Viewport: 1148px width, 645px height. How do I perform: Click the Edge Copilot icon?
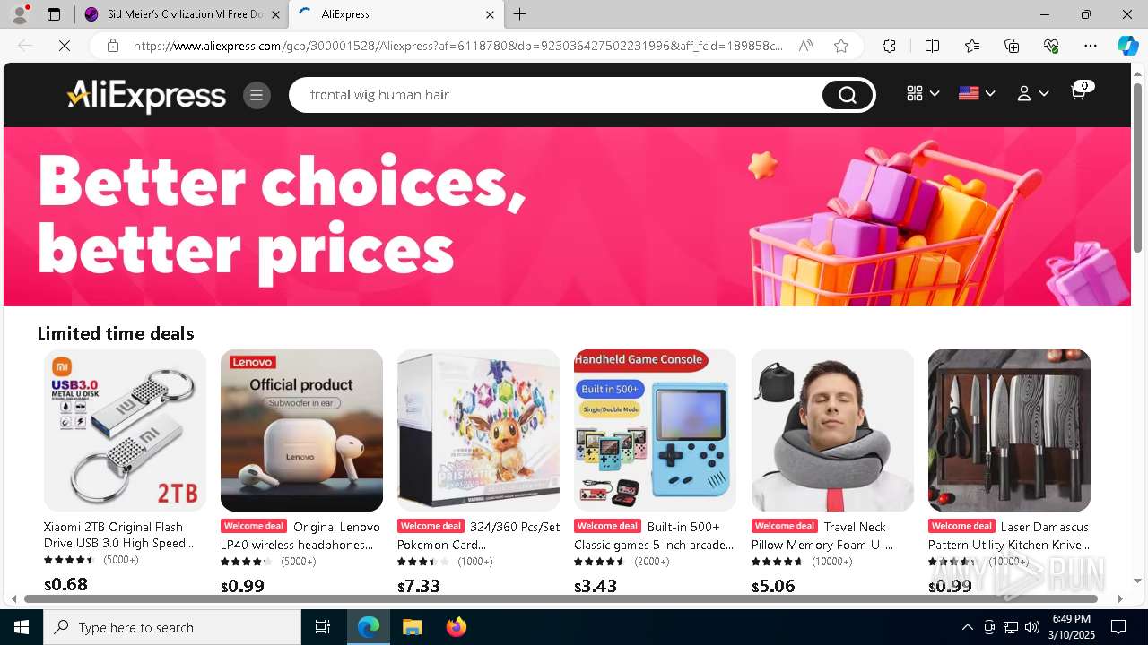(1127, 46)
